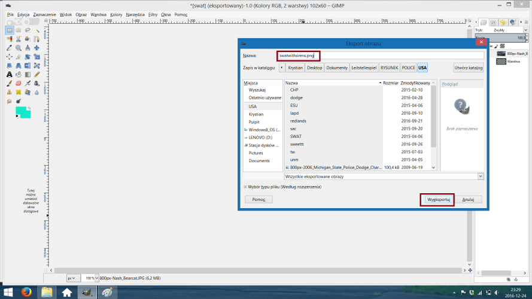Click the Pomoc button in export dialog
532x299 pixels.
(259, 199)
